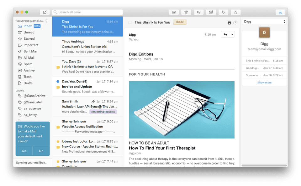This screenshot has width=301, height=186.
Task: Print the Digg email
Action: point(229,23)
